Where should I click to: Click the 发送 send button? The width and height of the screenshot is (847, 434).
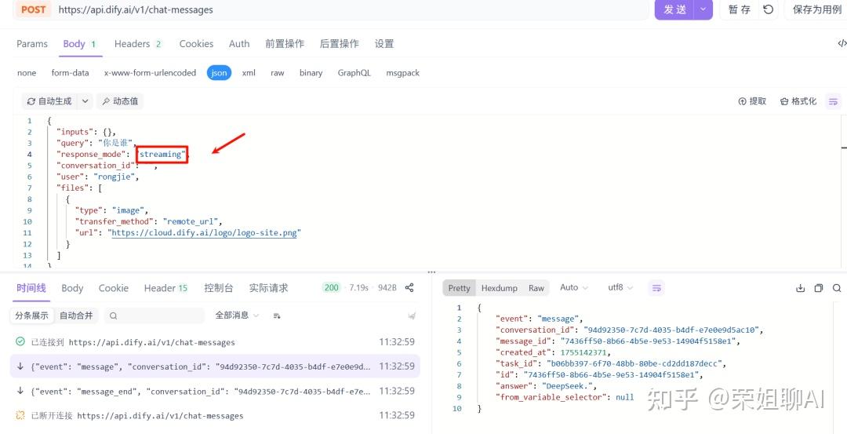click(674, 9)
